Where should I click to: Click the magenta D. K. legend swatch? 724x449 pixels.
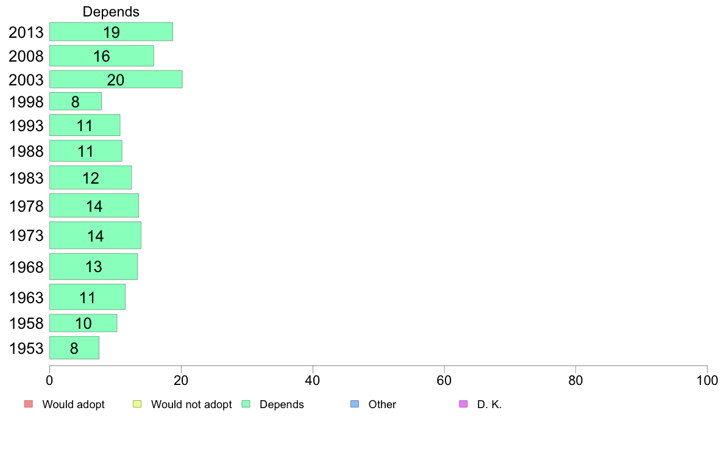click(x=463, y=404)
